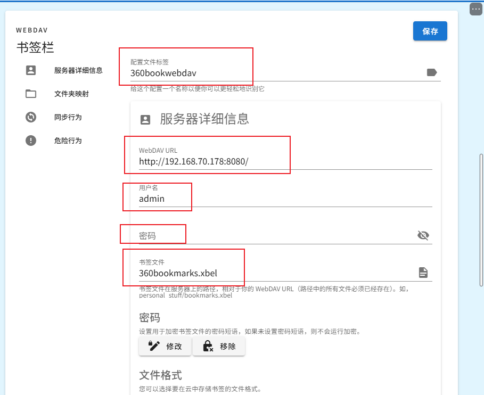The height and width of the screenshot is (395, 484).
Task: Click the 移除 passphrase button
Action: [219, 346]
